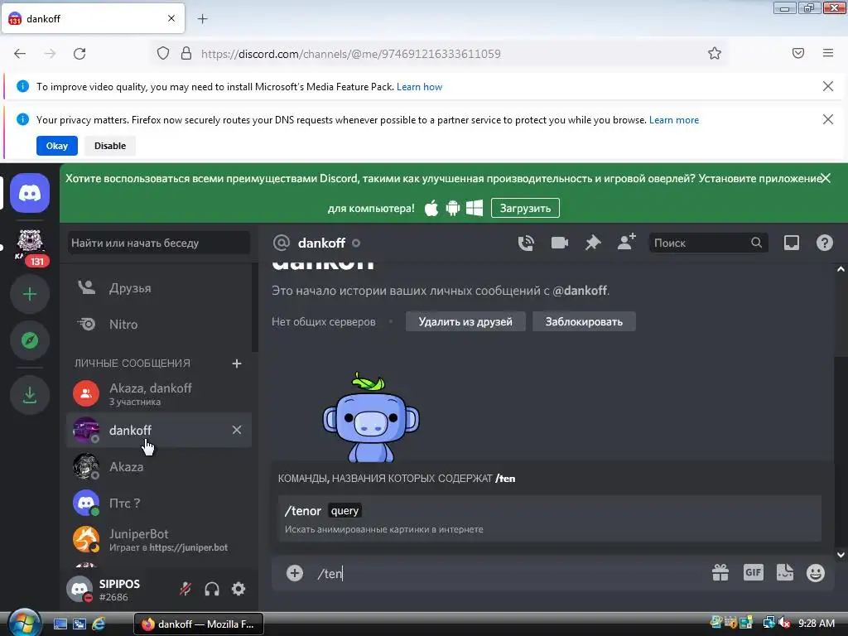Open Discord home via blurple logo
848x636 pixels.
(30, 193)
